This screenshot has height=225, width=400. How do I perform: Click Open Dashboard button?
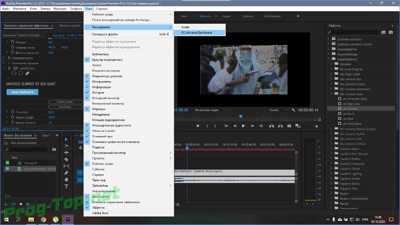click(x=22, y=92)
